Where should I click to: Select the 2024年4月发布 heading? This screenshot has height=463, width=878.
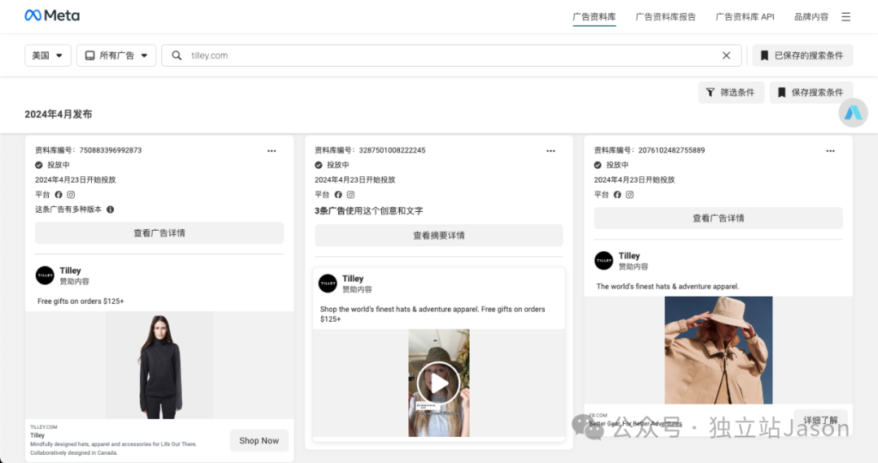[59, 114]
